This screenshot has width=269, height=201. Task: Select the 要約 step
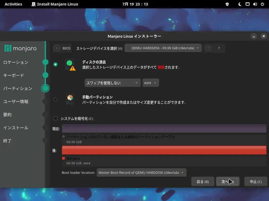pyautogui.click(x=7, y=115)
